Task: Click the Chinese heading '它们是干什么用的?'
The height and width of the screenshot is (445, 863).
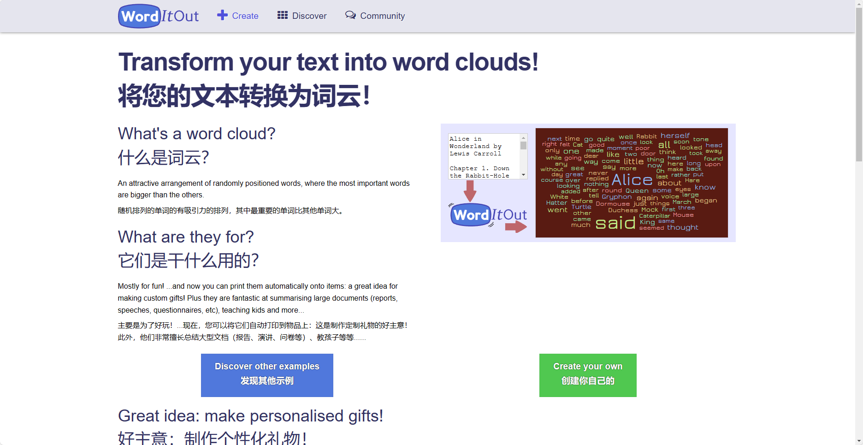Action: pyautogui.click(x=188, y=261)
